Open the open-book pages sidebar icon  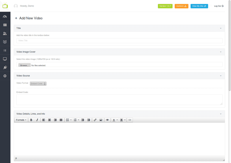coord(5,42)
